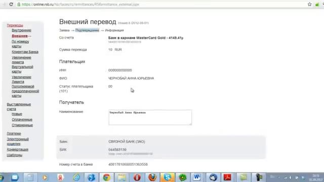Click the bank name СВЯЗНОЙ БАНК (ЗАО)
This screenshot has height=182, width=324.
127,142
